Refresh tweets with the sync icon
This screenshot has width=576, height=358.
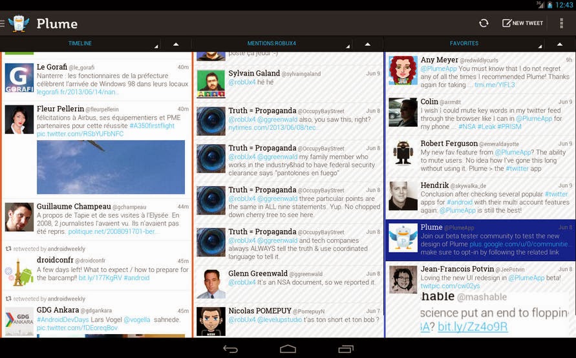(x=484, y=23)
